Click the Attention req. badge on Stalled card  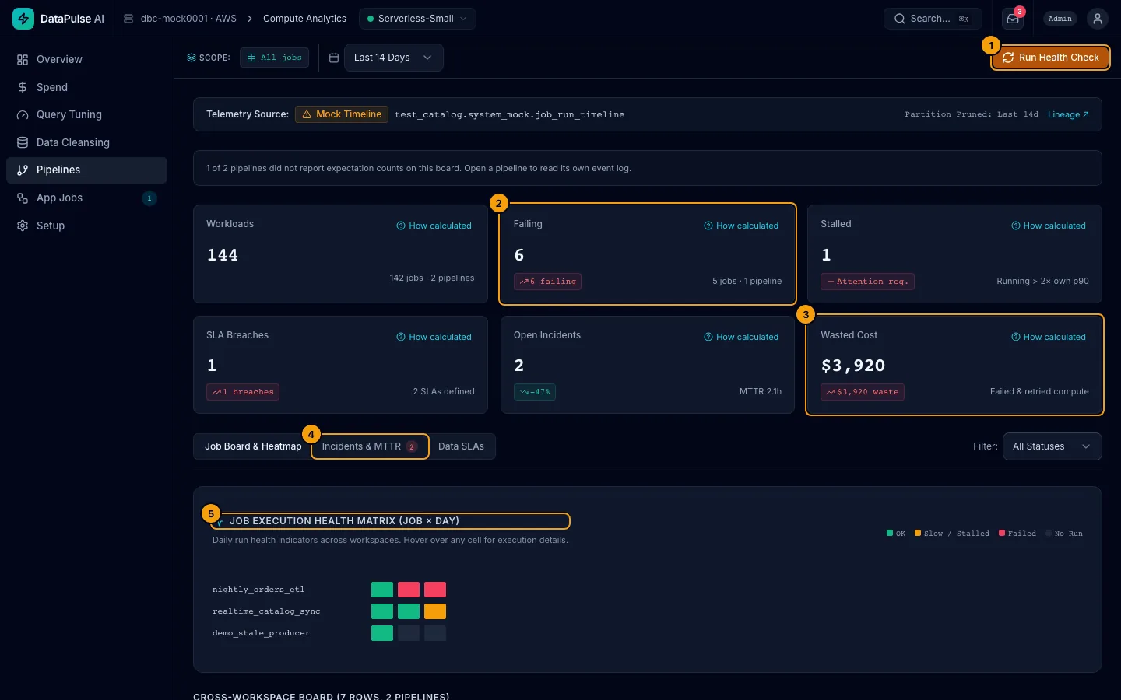[867, 282]
